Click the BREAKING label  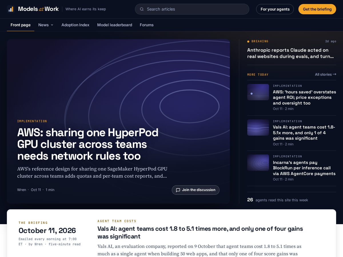[x=260, y=41]
